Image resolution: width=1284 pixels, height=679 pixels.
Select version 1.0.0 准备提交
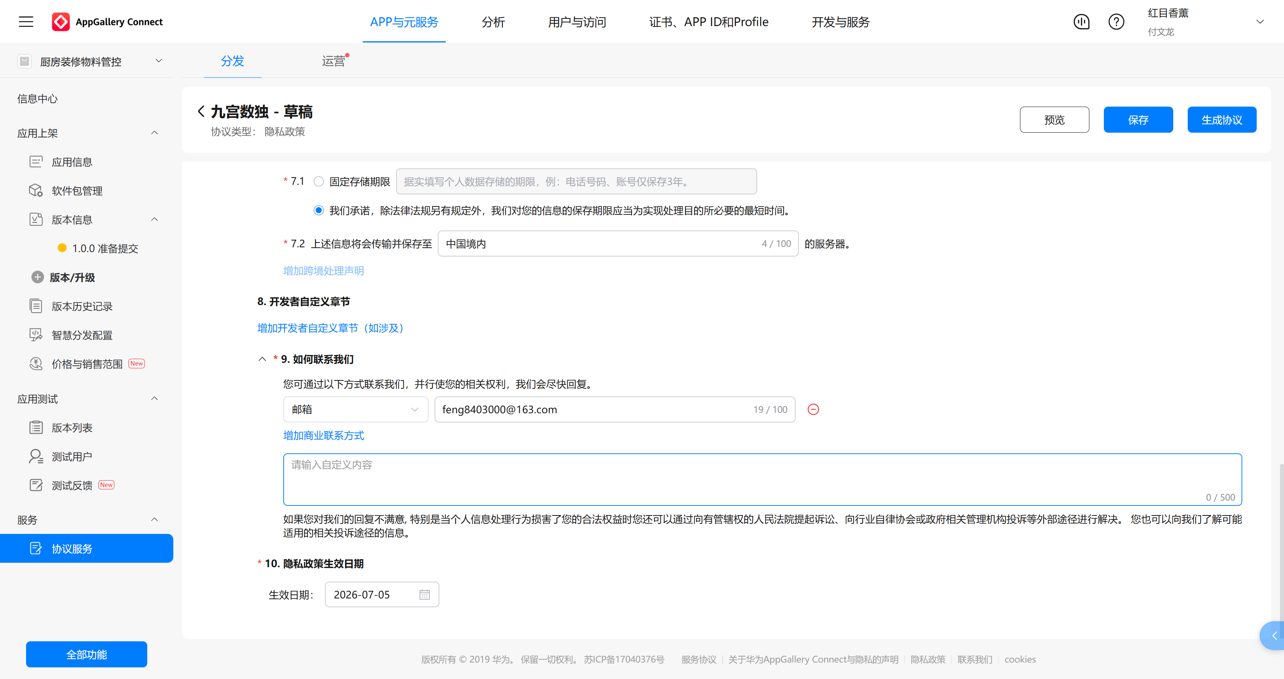(105, 249)
